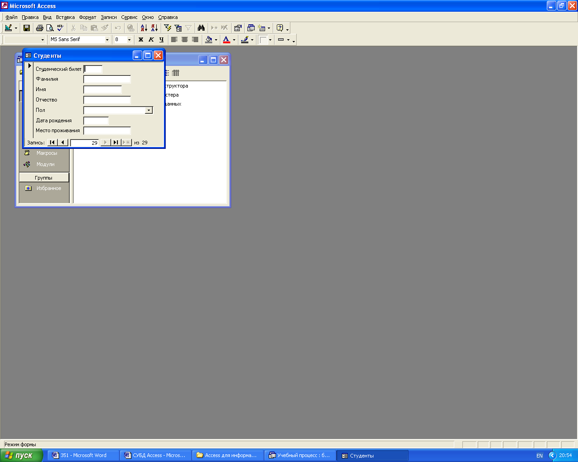Toggle underline (Ч) formatting
Viewport: 578px width, 462px height.
161,40
